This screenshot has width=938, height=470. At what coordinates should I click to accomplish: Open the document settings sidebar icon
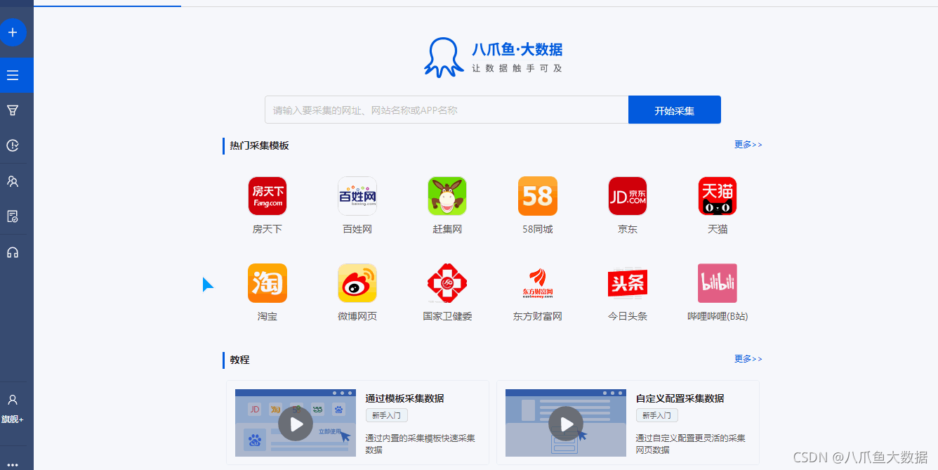tap(13, 216)
